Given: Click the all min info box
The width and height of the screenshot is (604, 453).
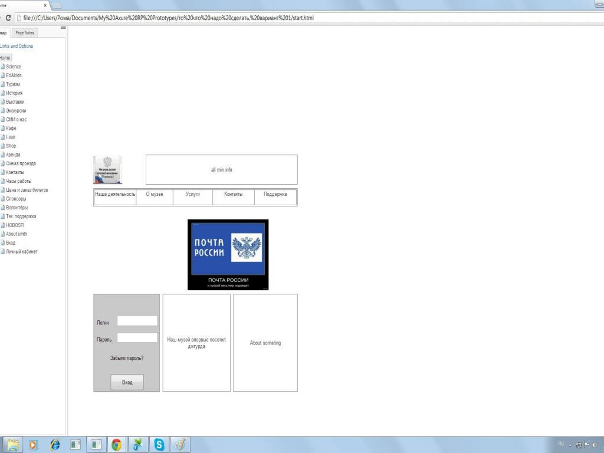Looking at the screenshot, I should (222, 169).
